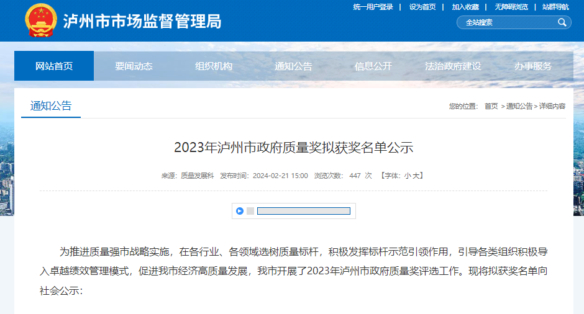Stop the audio playback
This screenshot has width=584, height=314.
[250, 211]
